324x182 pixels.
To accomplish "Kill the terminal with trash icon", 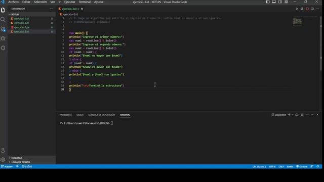I will click(x=302, y=115).
